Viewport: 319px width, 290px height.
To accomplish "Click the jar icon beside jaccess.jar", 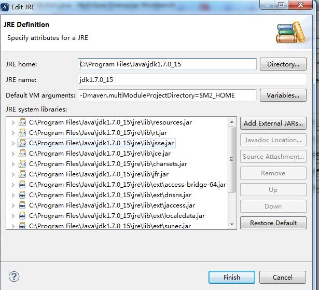I will click(22, 205).
